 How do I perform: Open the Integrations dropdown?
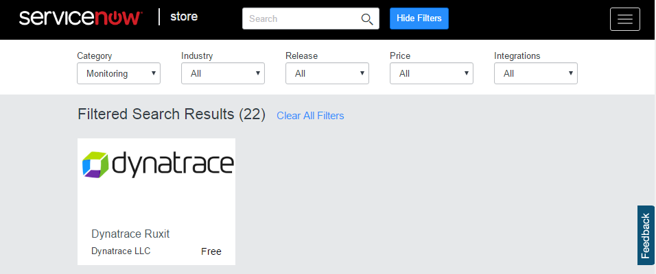(536, 73)
